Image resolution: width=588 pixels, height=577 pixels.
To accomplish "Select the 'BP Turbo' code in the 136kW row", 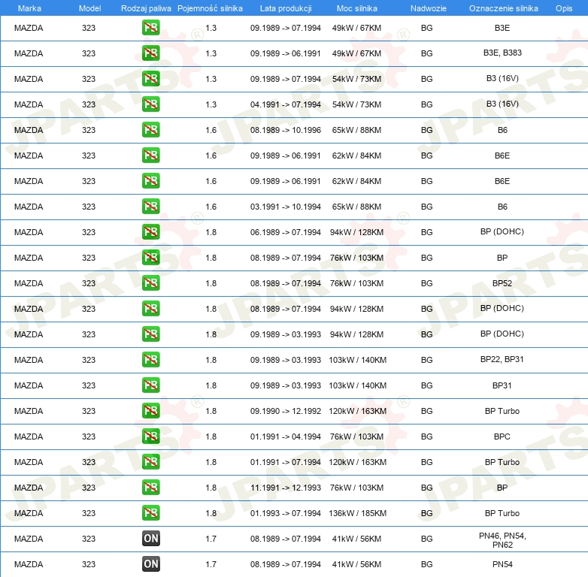I will [x=502, y=513].
